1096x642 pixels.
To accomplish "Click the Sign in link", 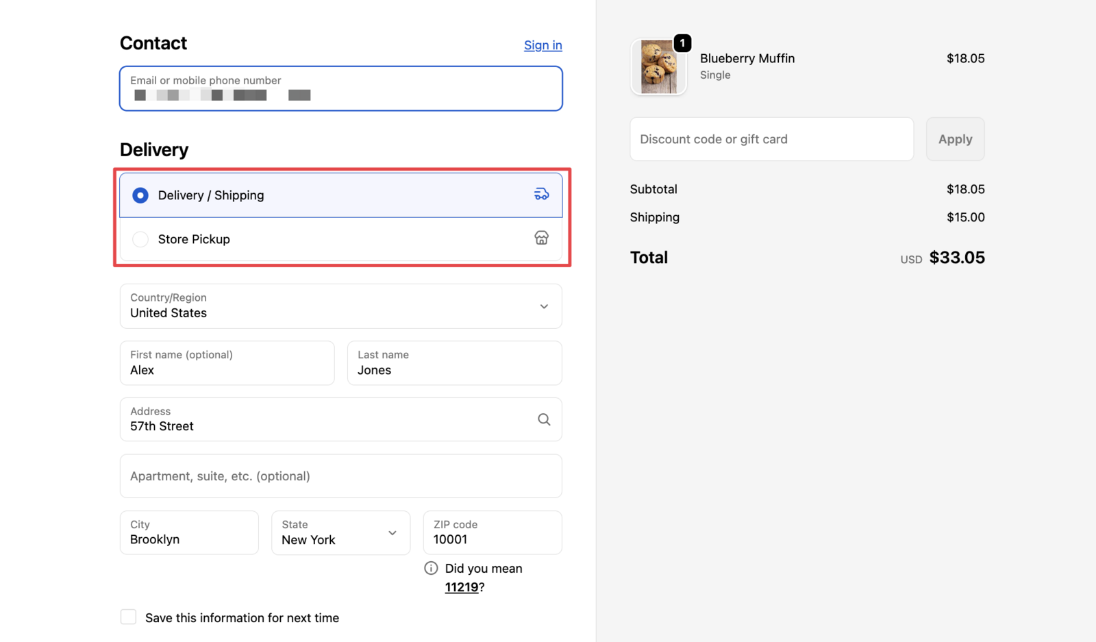I will point(543,45).
